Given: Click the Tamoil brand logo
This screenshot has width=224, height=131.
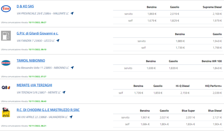Looking at the screenshot, I should (6, 63).
